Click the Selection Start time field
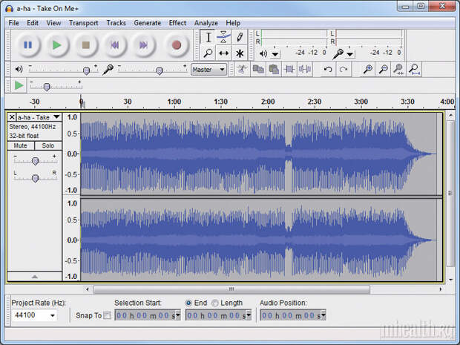This screenshot has width=460, height=345. pyautogui.click(x=147, y=315)
